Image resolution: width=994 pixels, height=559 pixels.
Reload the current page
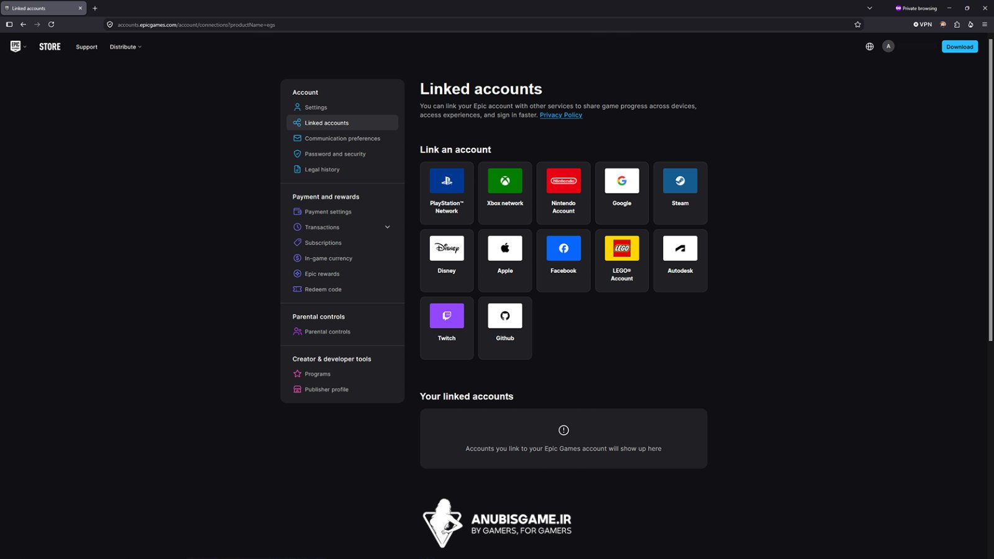coord(51,25)
